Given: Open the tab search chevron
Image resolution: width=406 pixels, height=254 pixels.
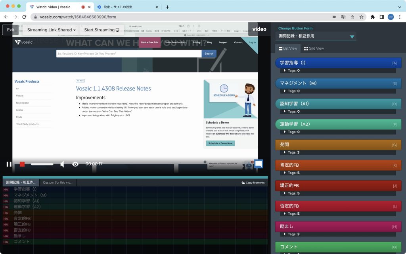Looking at the screenshot, I should [400, 7].
